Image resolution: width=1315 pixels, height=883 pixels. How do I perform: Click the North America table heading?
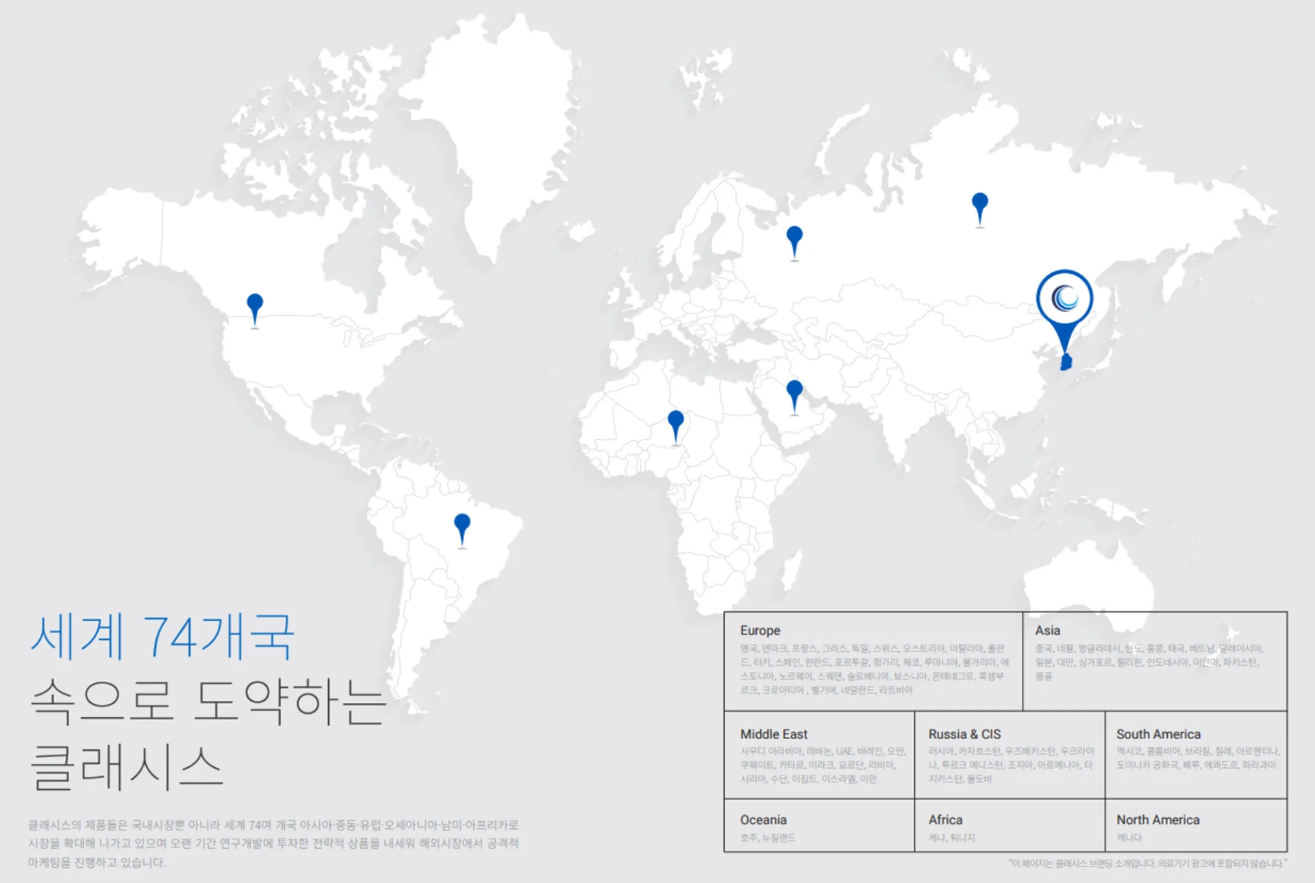coord(1157,819)
